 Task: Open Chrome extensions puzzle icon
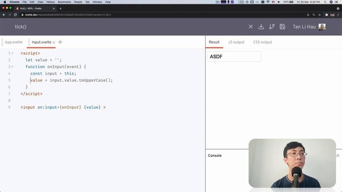[x=327, y=15]
